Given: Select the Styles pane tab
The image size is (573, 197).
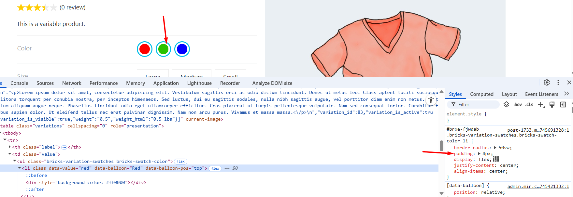Looking at the screenshot, I should 455,94.
